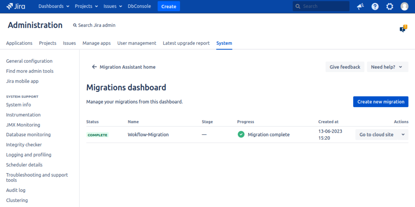Open the user profile avatar
Screen dimensions: 415x207
(404, 6)
